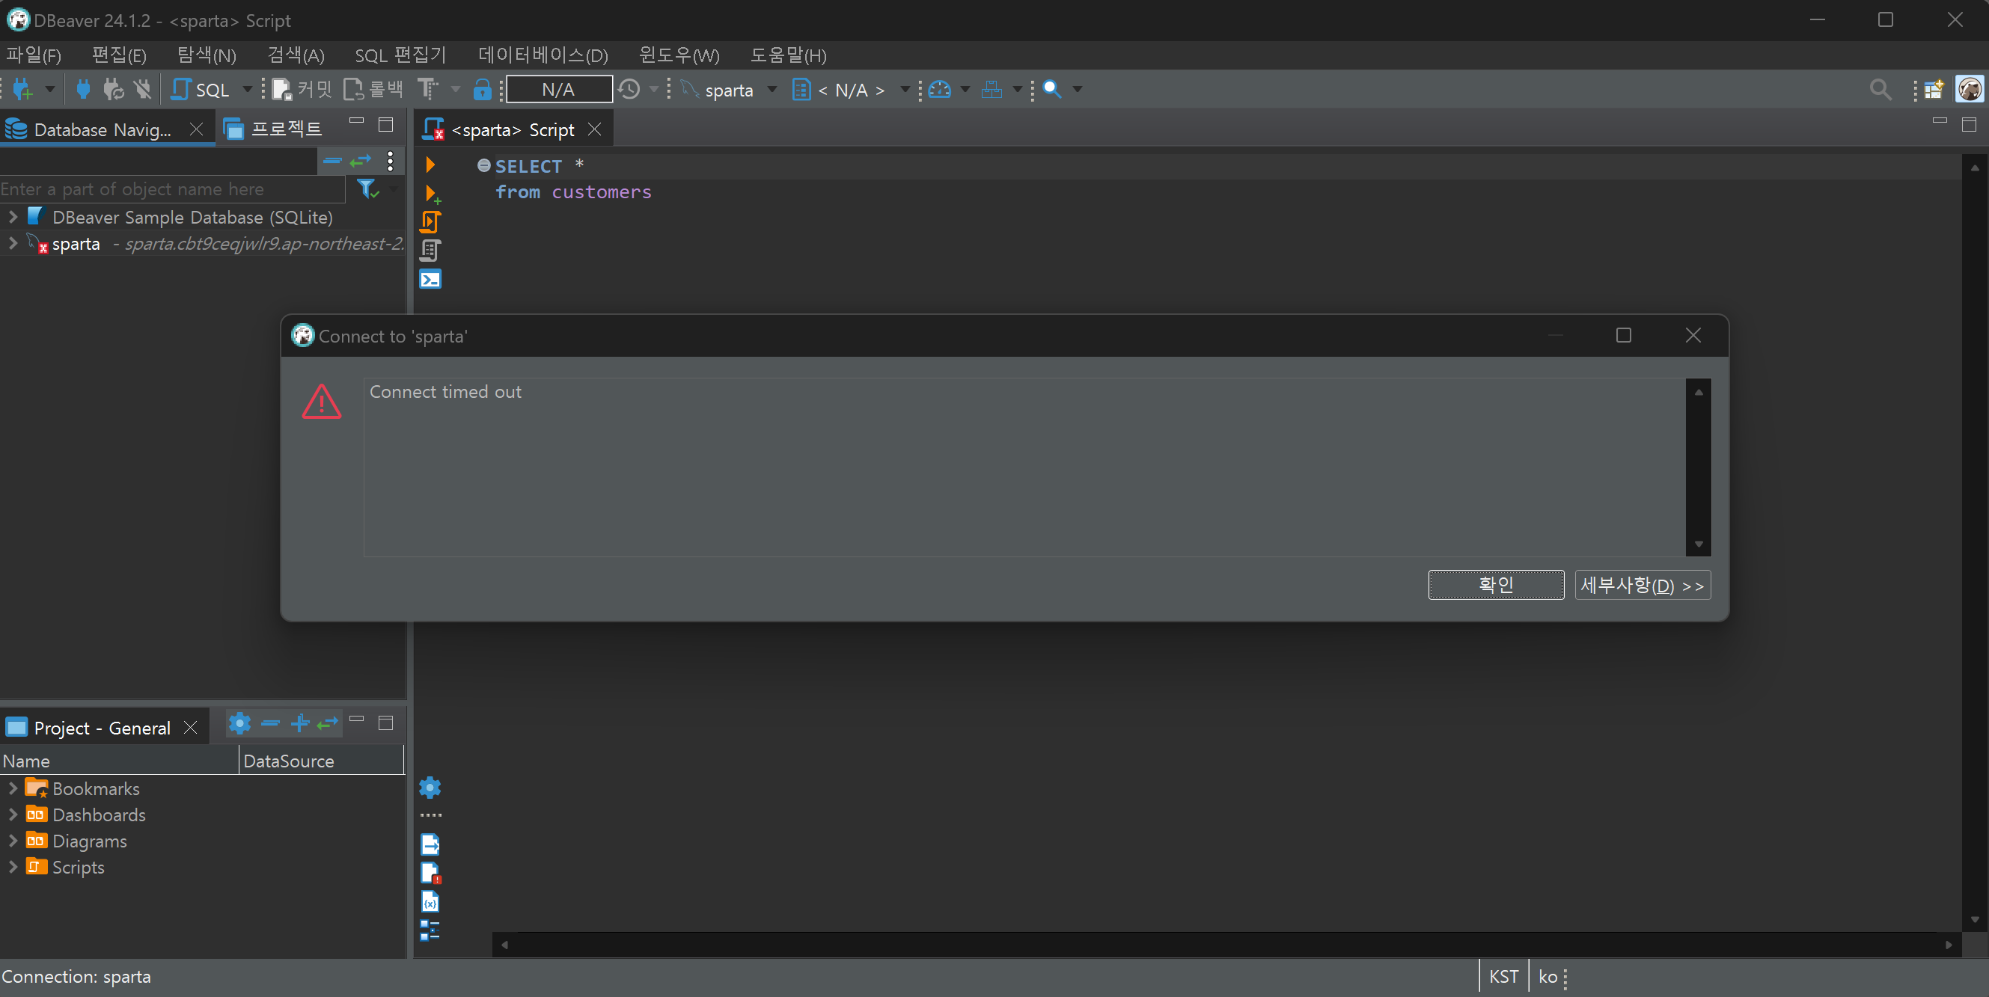The image size is (1989, 997).
Task: Collapse all nodes in Database Navigator
Action: click(332, 161)
